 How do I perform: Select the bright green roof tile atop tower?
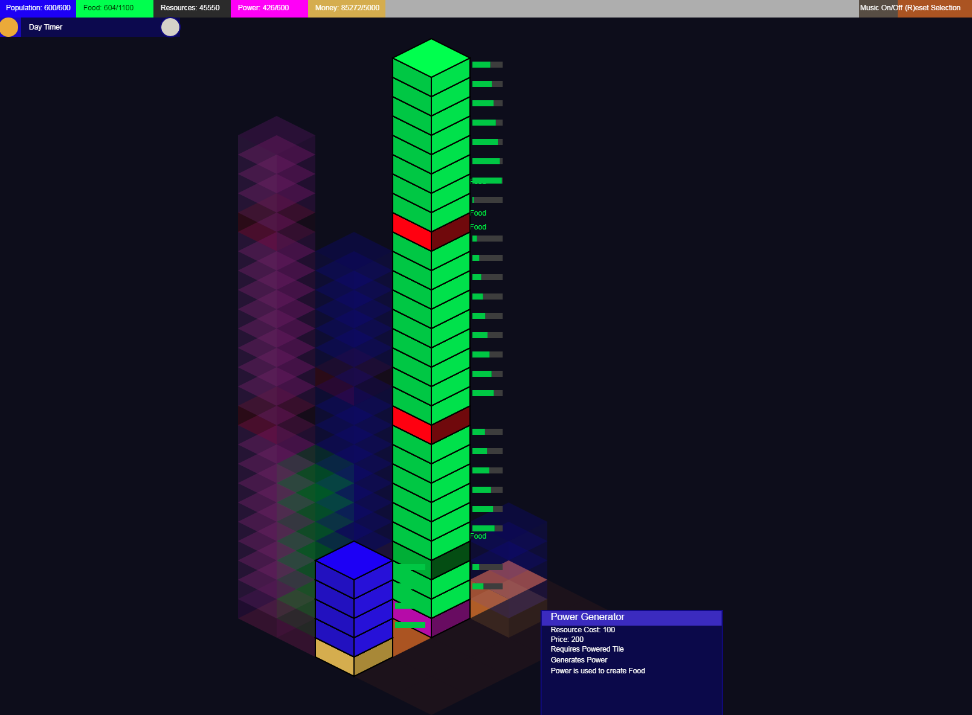click(431, 58)
